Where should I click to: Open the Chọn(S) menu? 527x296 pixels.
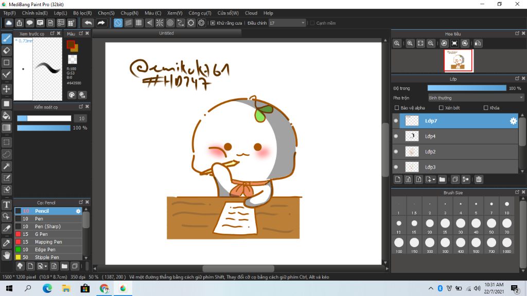[106, 13]
